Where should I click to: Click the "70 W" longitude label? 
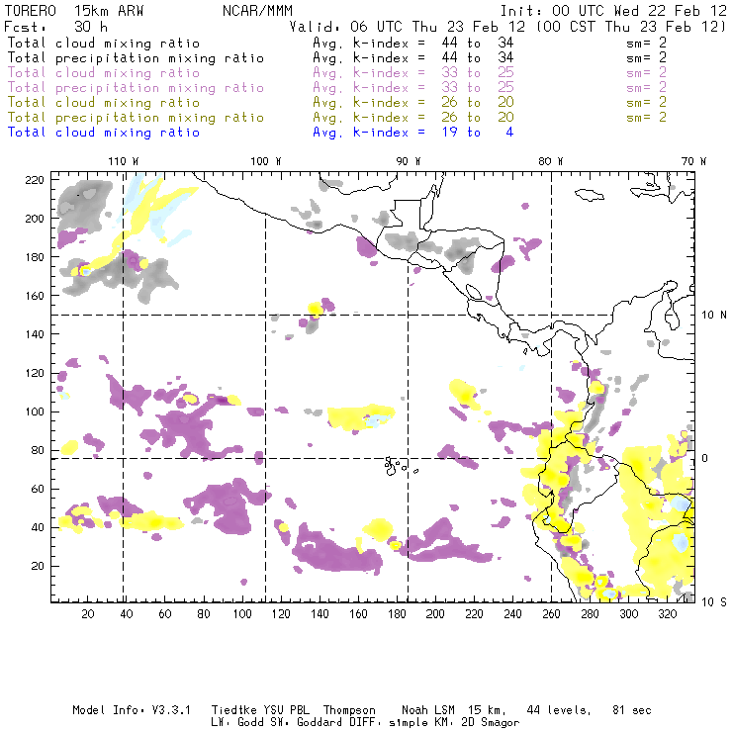[x=693, y=161]
